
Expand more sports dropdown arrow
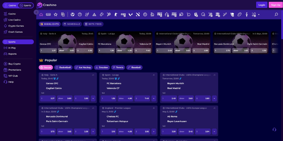click(259, 14)
